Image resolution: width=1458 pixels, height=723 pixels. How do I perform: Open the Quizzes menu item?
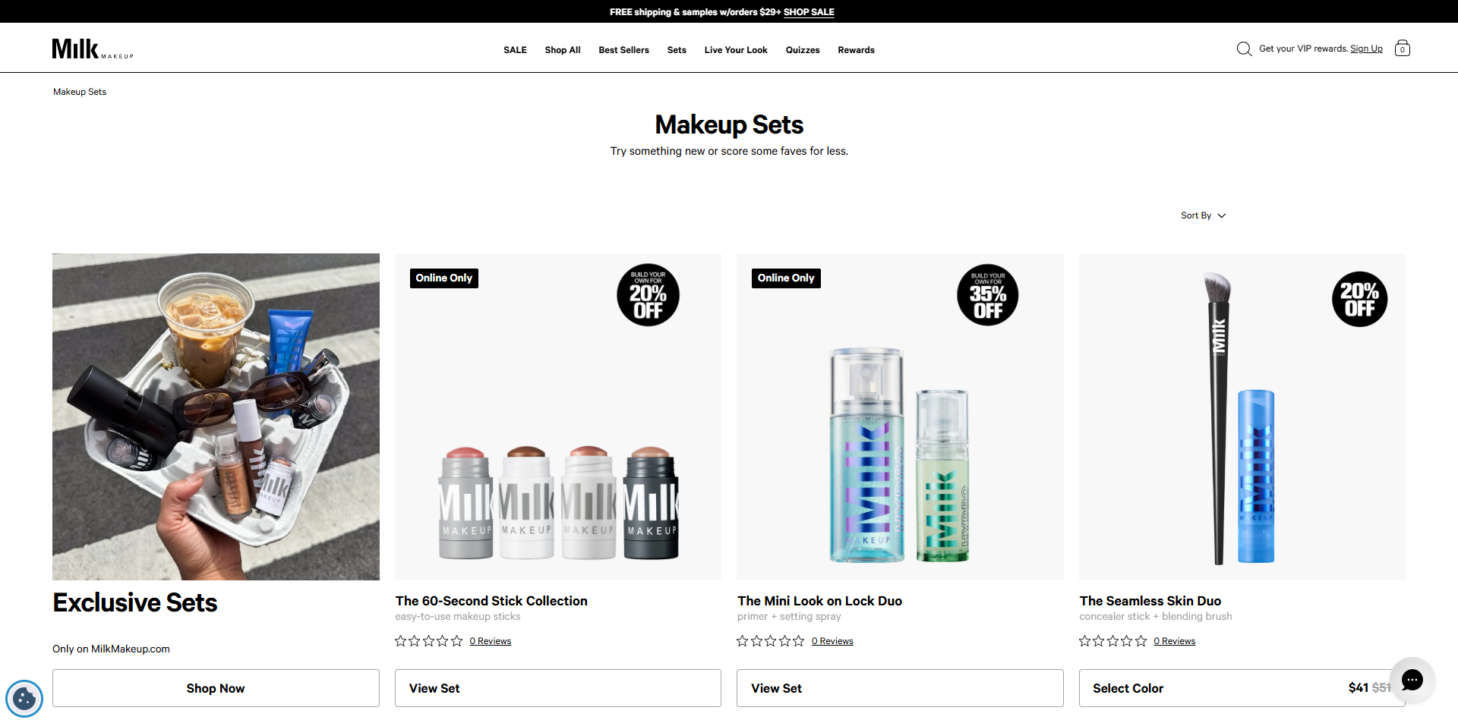coord(802,49)
